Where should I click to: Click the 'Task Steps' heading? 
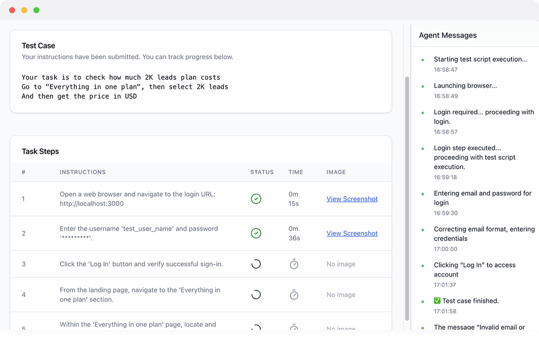(x=40, y=151)
